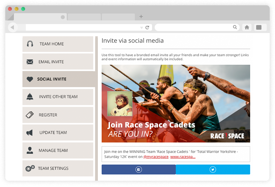Open the Register menu item
Image resolution: width=275 pixels, height=187 pixels.
tap(58, 115)
